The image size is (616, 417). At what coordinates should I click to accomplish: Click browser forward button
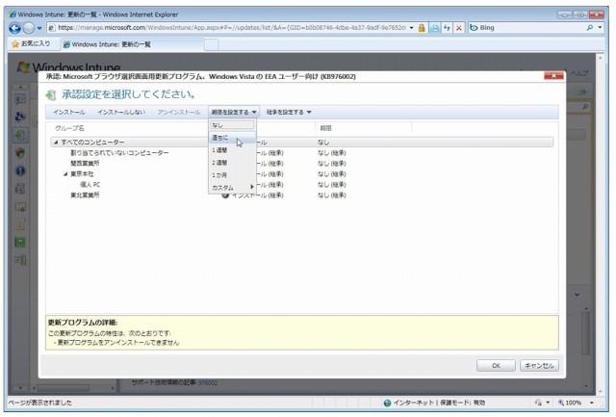pyautogui.click(x=29, y=28)
